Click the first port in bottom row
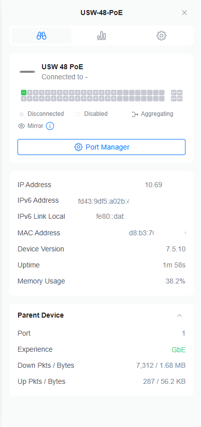Viewport: 201px width, 427px height. coord(24,98)
